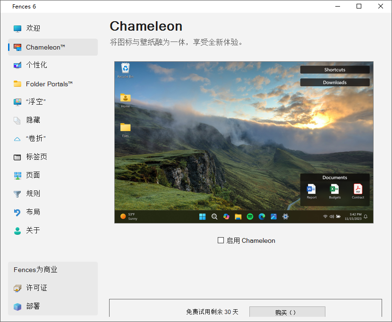Minimize the Fences 6 window
The height and width of the screenshot is (322, 392).
(338, 7)
